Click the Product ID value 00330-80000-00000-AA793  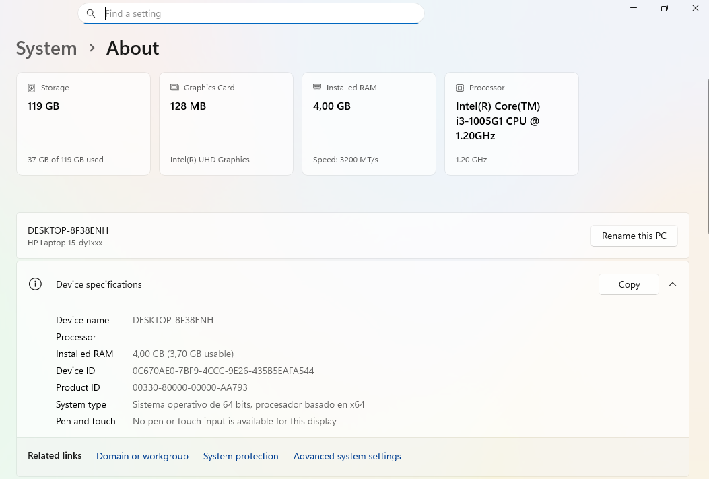[190, 387]
